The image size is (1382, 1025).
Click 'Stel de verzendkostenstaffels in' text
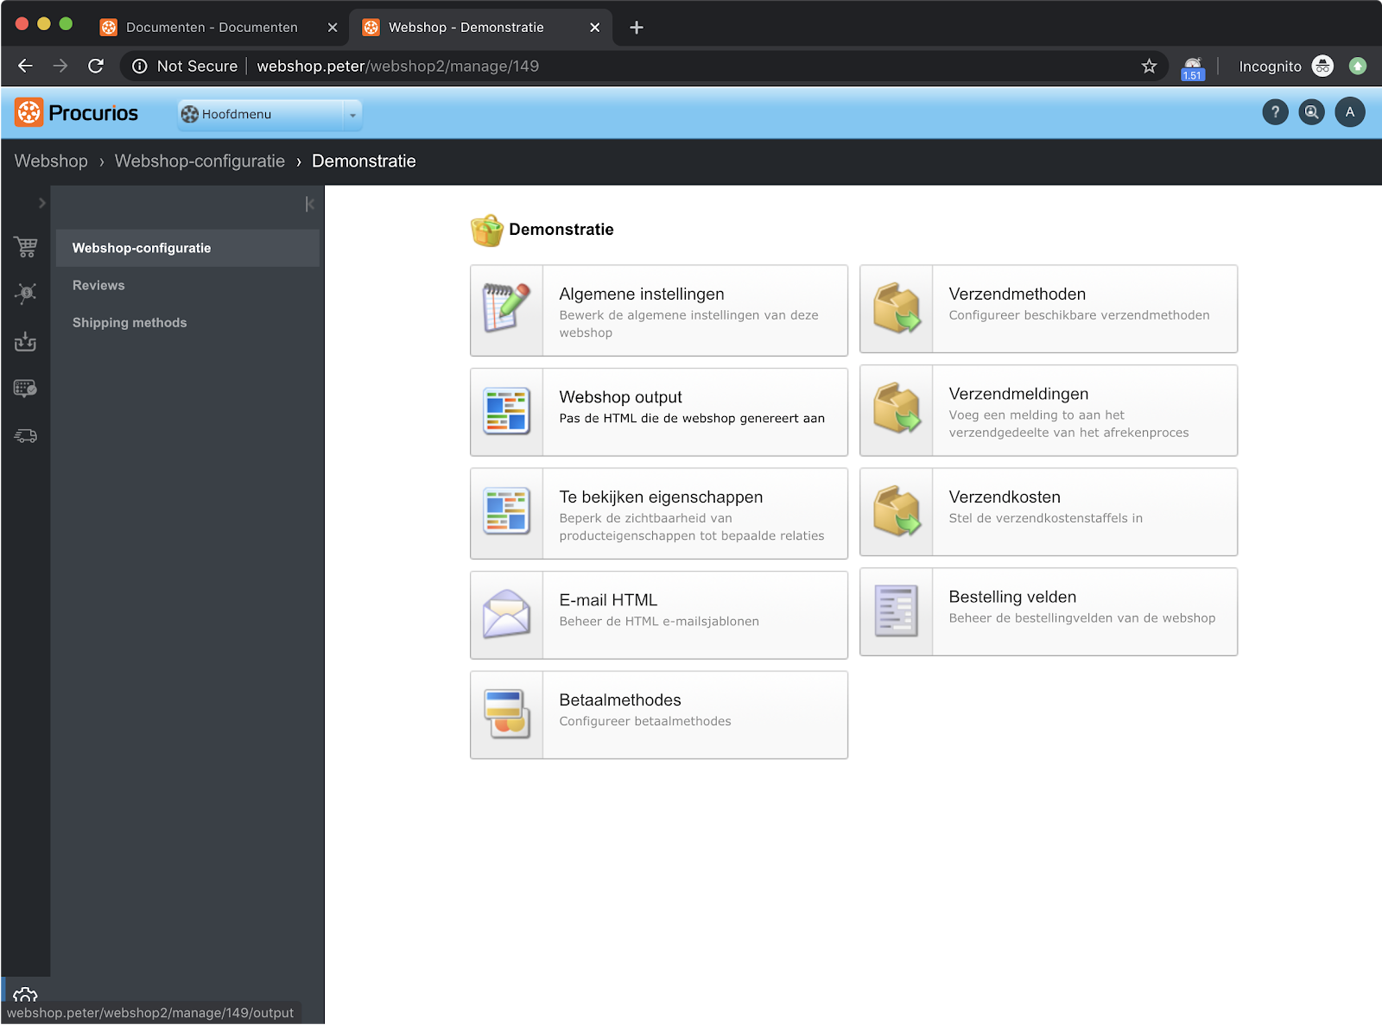tap(1045, 518)
